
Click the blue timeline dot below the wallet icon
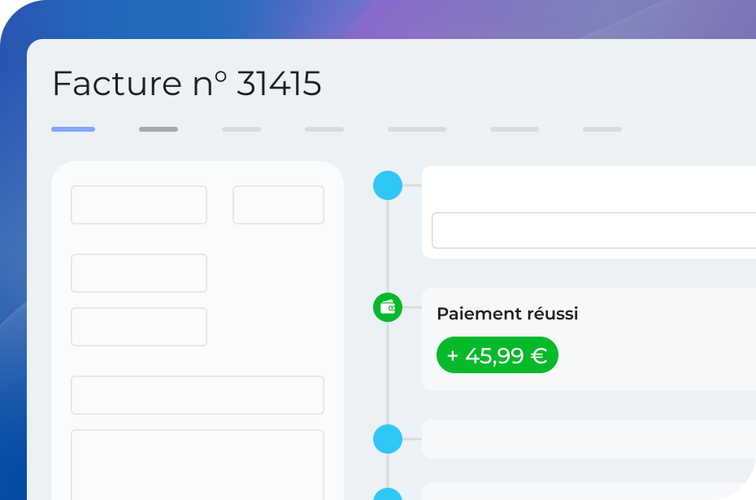click(388, 439)
